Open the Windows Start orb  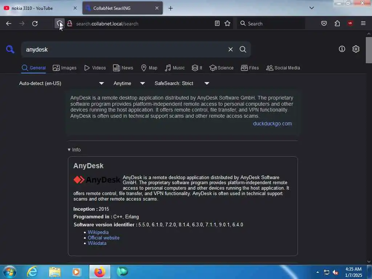9,272
